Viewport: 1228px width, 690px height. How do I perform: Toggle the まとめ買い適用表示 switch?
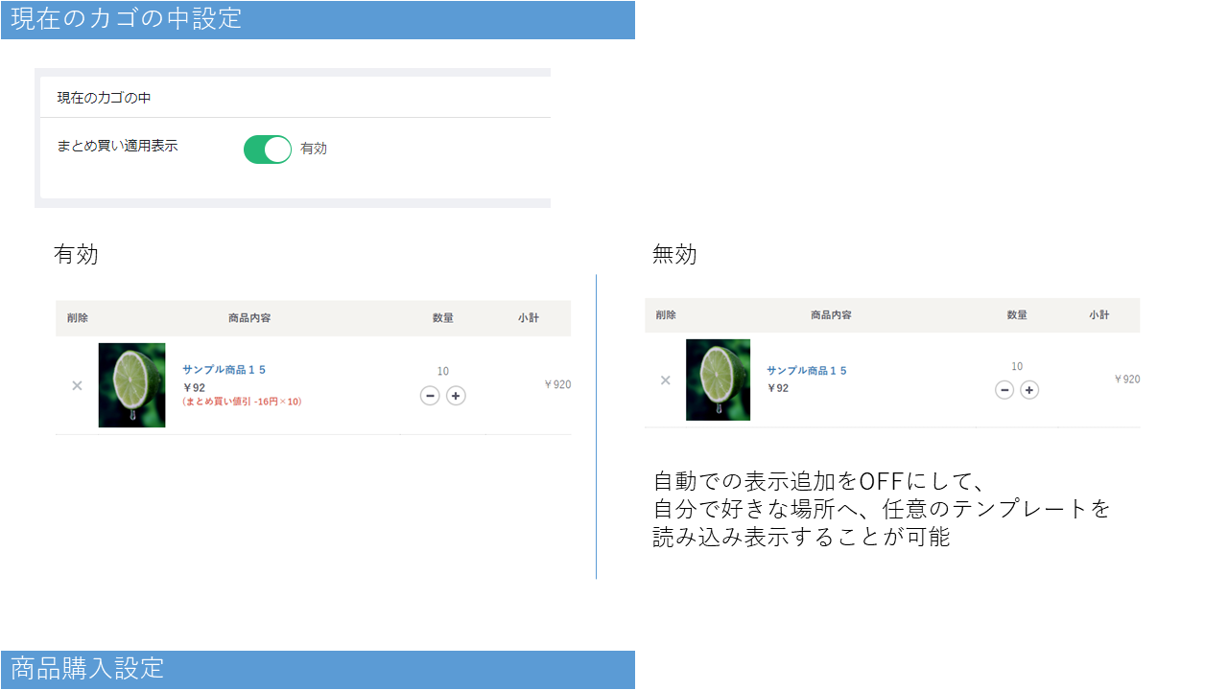267,149
